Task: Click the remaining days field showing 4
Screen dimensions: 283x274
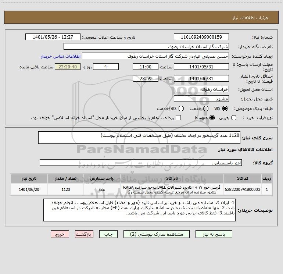Action: (x=106, y=67)
